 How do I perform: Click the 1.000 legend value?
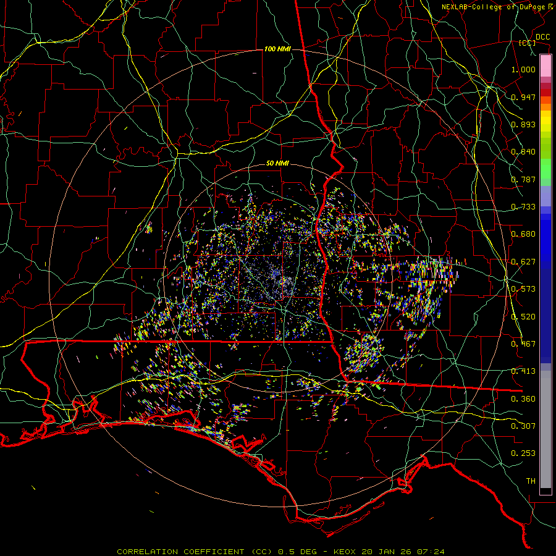pos(523,69)
